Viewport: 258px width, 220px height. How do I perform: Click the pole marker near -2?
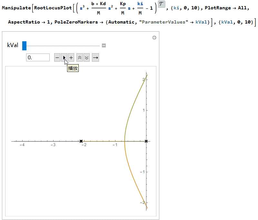(81, 141)
